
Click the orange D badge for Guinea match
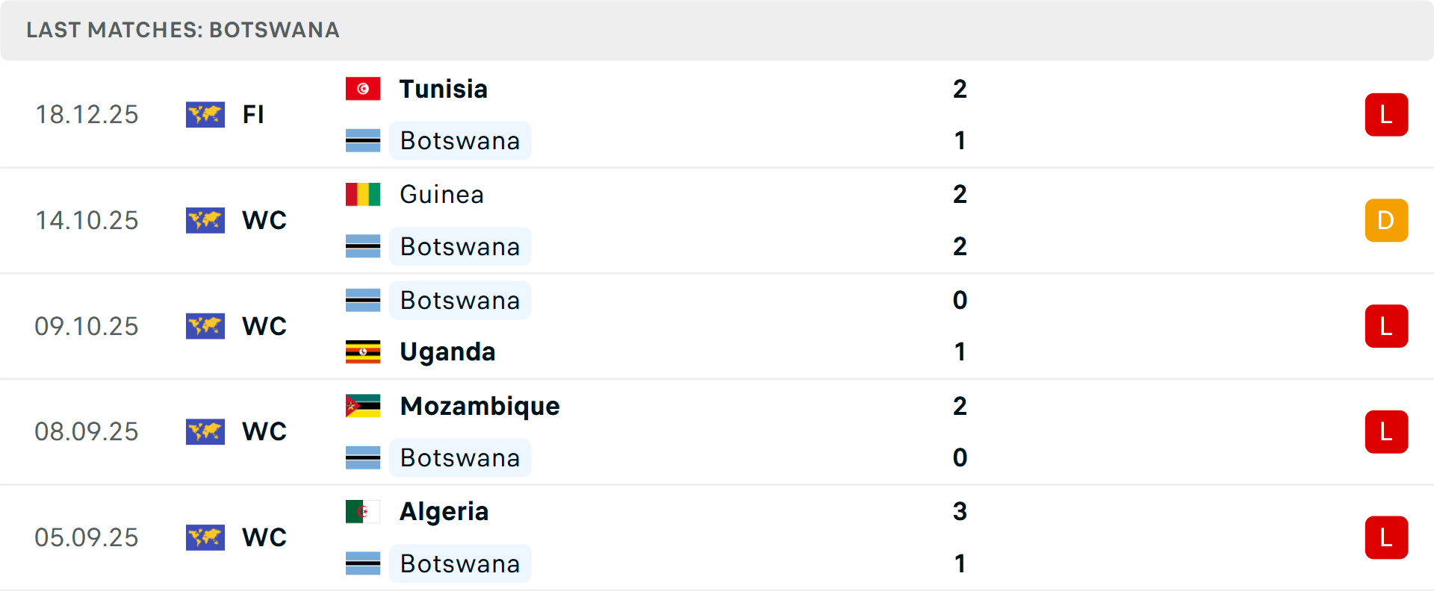[1386, 220]
